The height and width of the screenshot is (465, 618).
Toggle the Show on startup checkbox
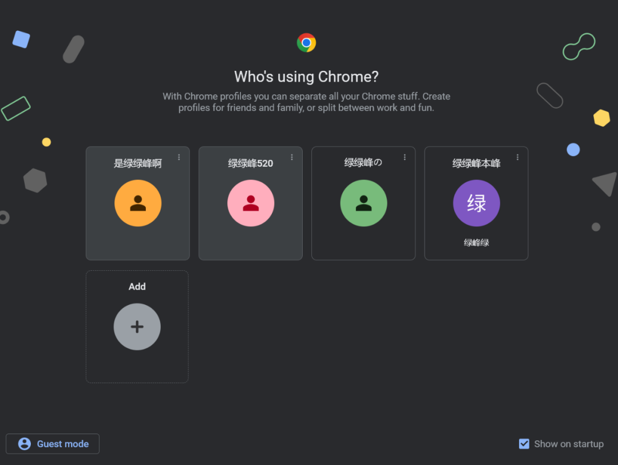tap(524, 444)
